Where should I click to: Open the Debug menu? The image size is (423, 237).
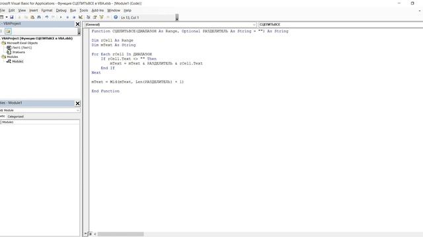click(61, 11)
